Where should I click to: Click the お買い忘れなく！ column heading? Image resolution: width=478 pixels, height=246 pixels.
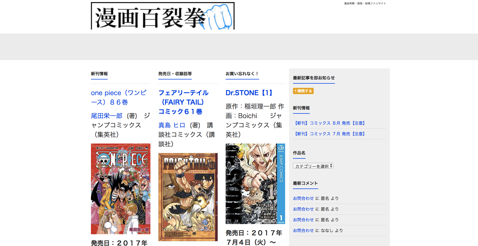coord(242,74)
